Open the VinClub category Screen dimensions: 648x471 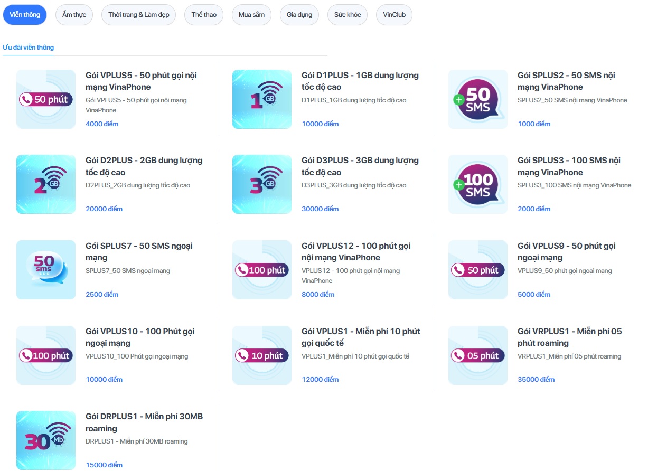(x=394, y=15)
